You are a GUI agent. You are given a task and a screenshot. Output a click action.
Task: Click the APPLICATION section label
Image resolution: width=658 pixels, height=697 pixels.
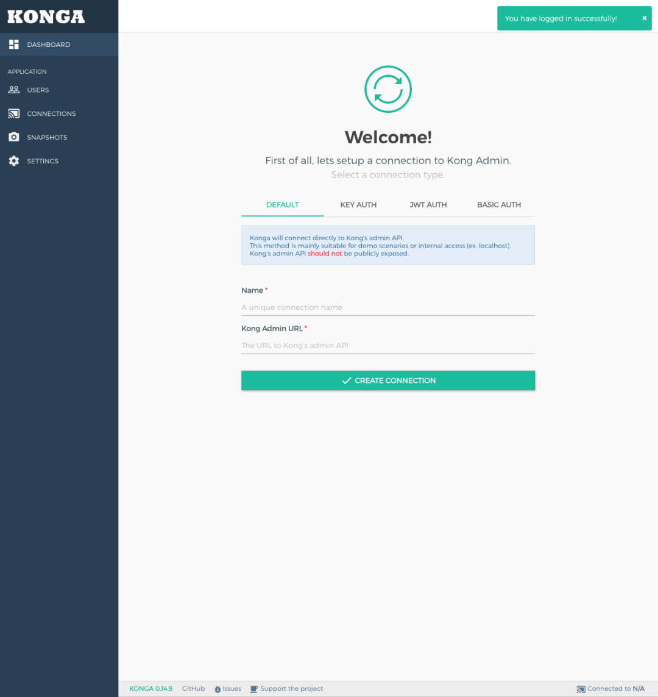27,71
